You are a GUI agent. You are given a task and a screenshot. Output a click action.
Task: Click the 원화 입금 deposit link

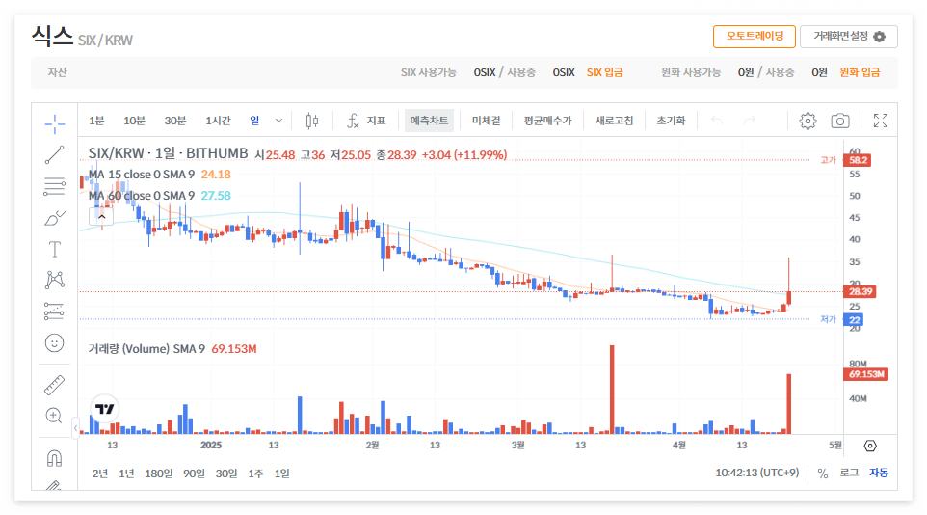[860, 72]
